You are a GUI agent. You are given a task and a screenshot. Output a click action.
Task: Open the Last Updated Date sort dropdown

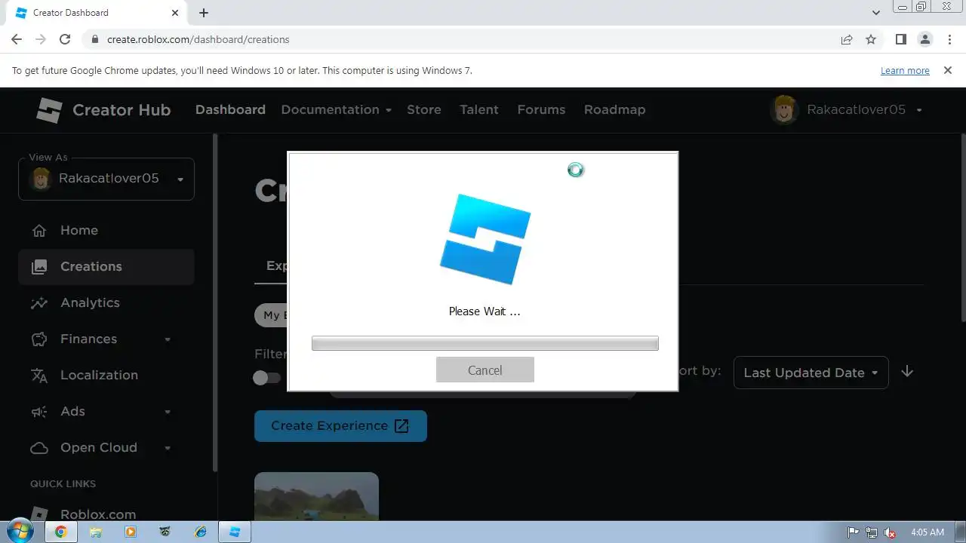pos(811,373)
